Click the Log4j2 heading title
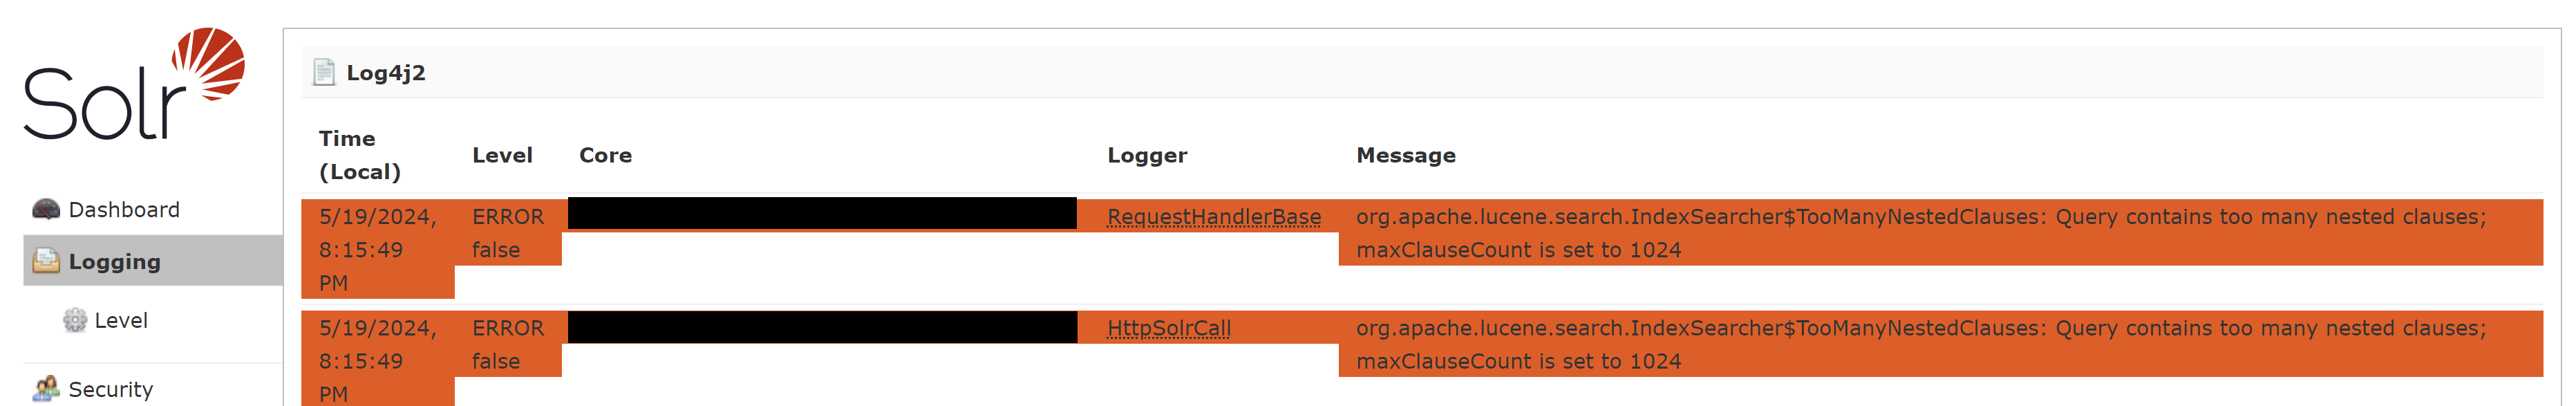 [x=386, y=72]
